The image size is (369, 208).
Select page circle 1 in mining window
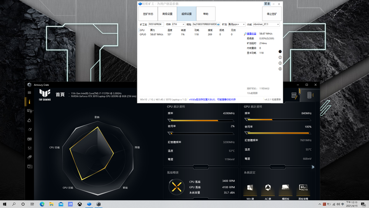point(280,51)
